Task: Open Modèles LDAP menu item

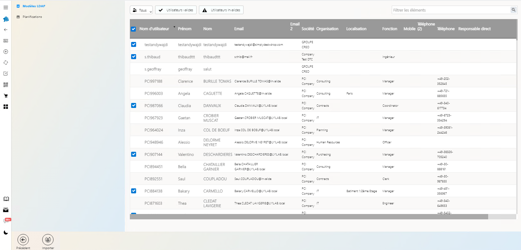Action: (34, 6)
